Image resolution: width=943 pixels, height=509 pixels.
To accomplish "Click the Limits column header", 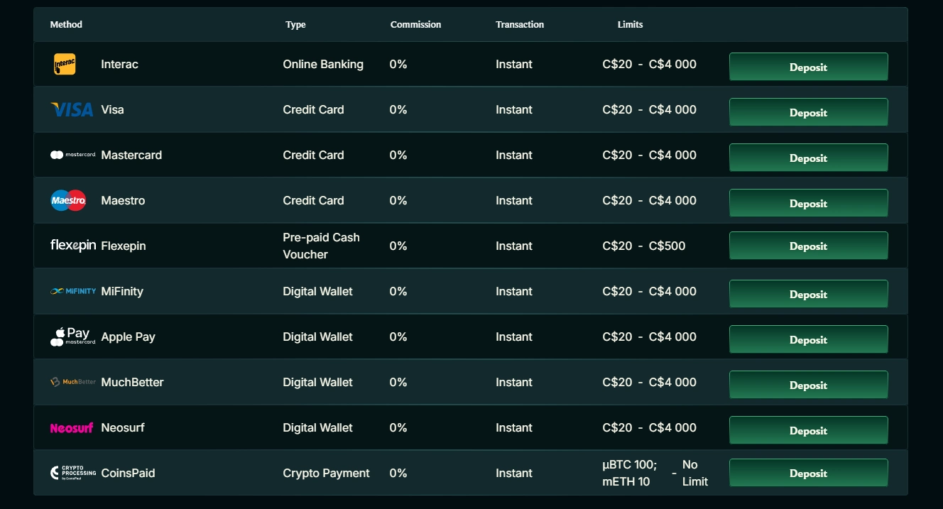I will point(631,24).
